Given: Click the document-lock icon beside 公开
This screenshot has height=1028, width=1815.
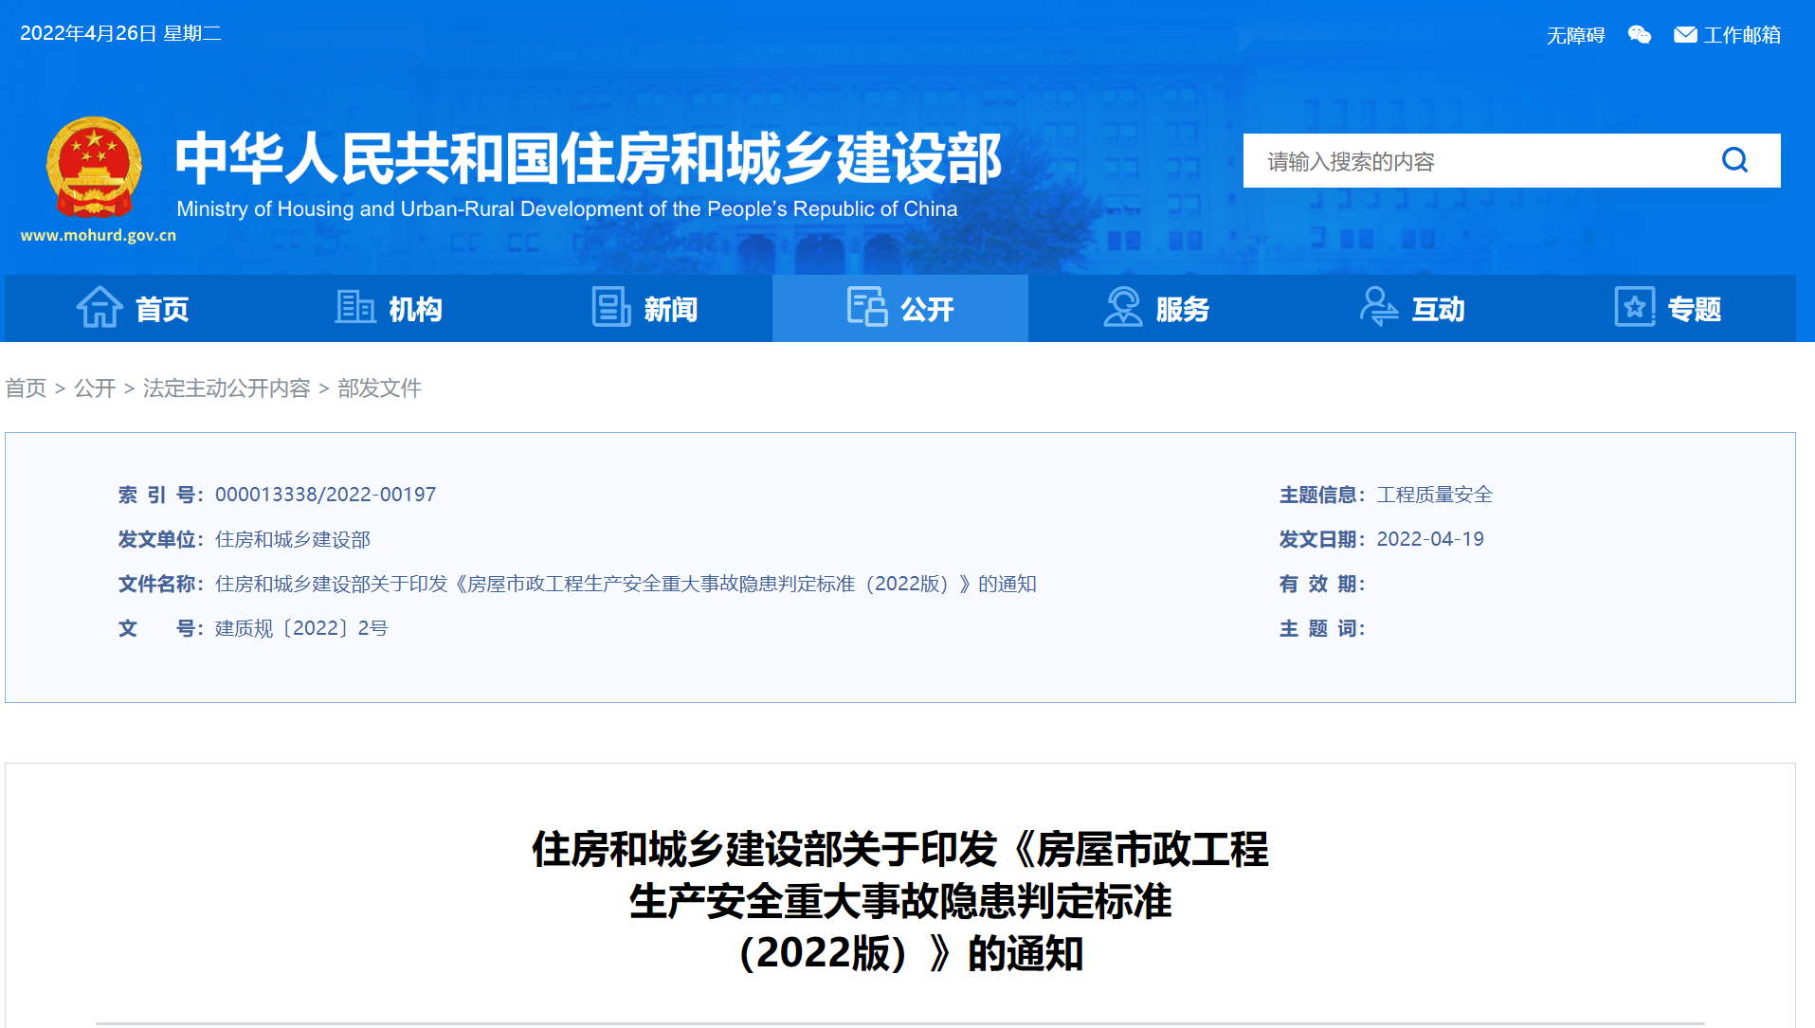Looking at the screenshot, I should (867, 307).
